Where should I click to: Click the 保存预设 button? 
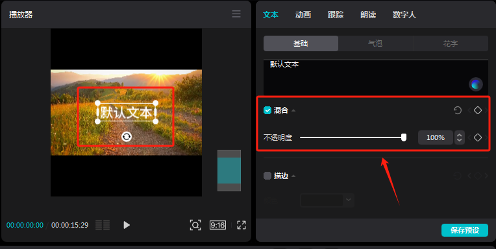pos(465,230)
